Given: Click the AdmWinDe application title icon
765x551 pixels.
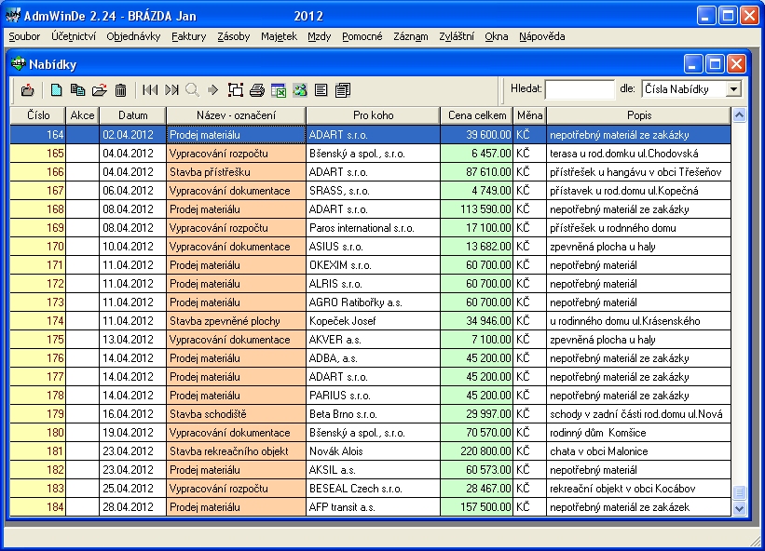Looking at the screenshot, I should pyautogui.click(x=13, y=16).
